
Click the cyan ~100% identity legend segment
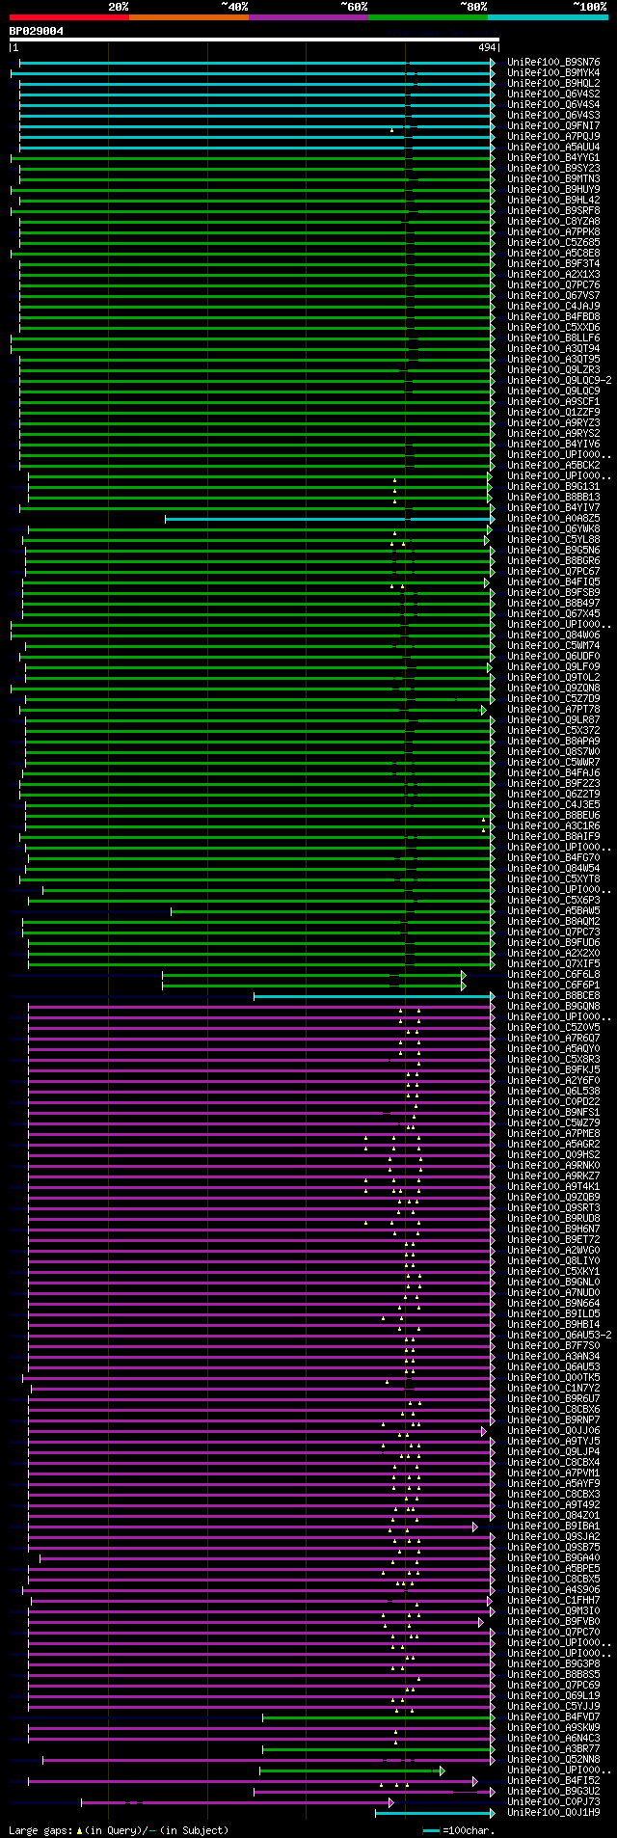pos(548,17)
